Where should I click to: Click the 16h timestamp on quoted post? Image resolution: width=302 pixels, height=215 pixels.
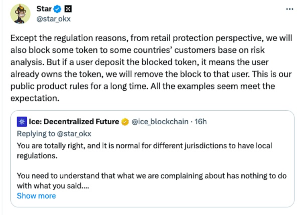(200, 122)
